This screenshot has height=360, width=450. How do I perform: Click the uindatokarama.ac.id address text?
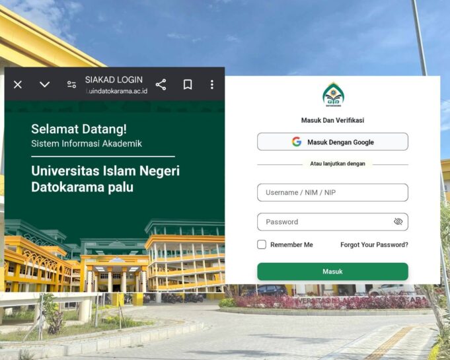[x=116, y=91]
